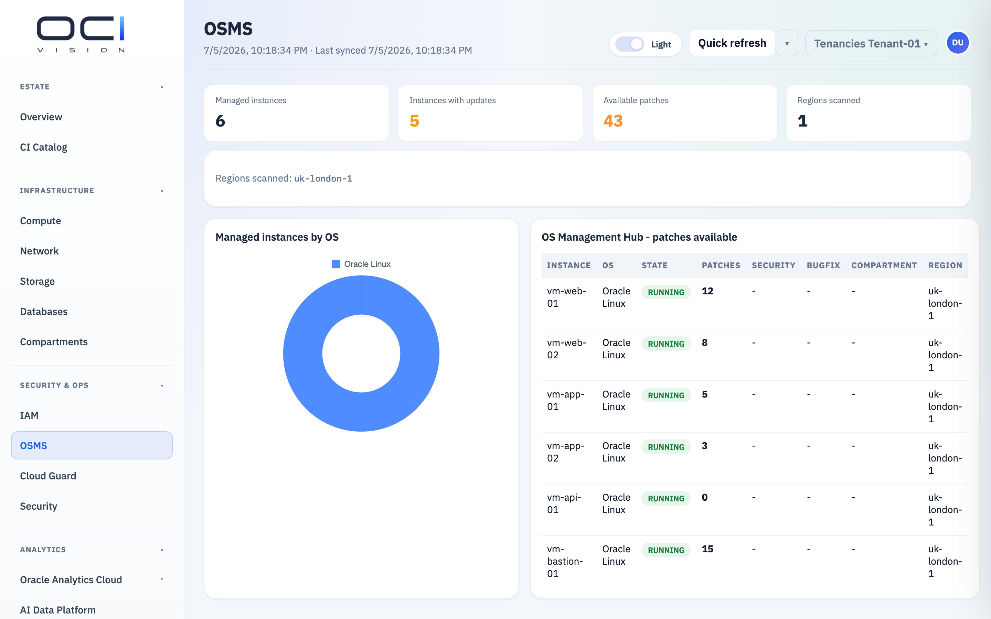This screenshot has width=991, height=619.
Task: Sort by REGION column header
Action: (945, 266)
